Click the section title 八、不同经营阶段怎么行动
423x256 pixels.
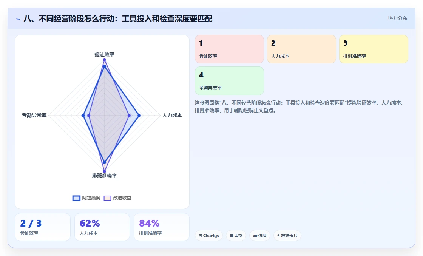tap(118, 19)
